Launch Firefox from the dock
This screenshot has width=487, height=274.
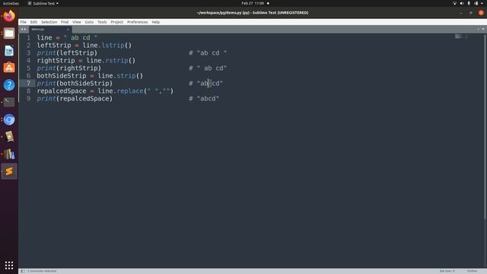(9, 16)
